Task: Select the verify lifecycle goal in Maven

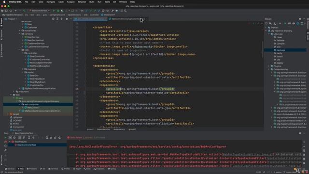Action: (279, 53)
